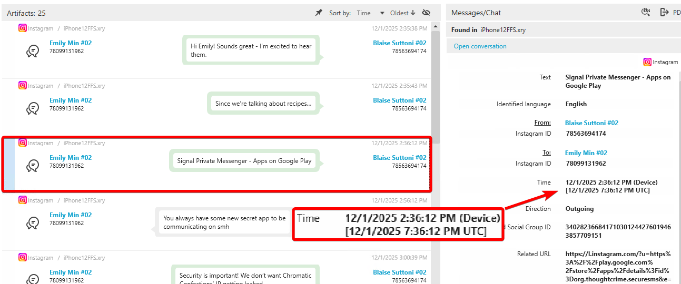Click iPhone12FFS.xry source on the 2:35:38 PM row
Image resolution: width=681 pixels, height=284 pixels.
pyautogui.click(x=84, y=28)
